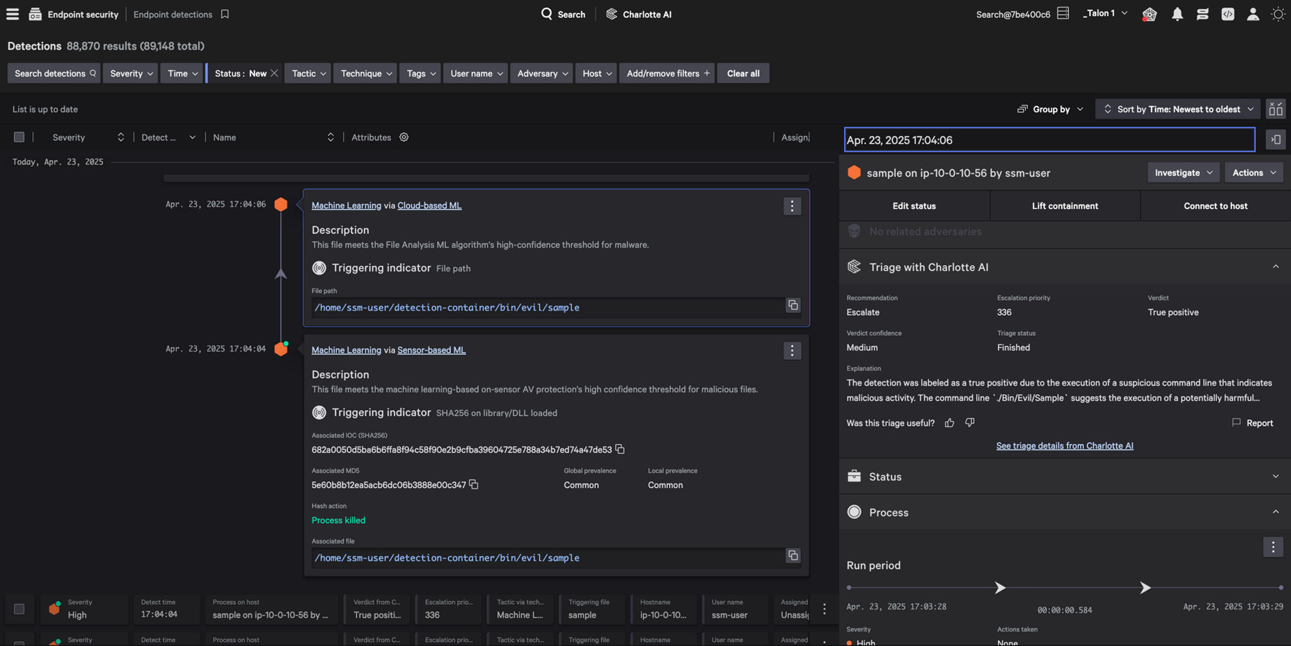The width and height of the screenshot is (1291, 646).
Task: Open the Severity filter dropdown
Action: click(130, 73)
